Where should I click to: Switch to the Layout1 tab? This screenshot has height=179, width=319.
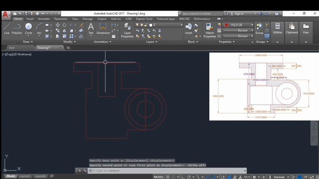coord(25,176)
